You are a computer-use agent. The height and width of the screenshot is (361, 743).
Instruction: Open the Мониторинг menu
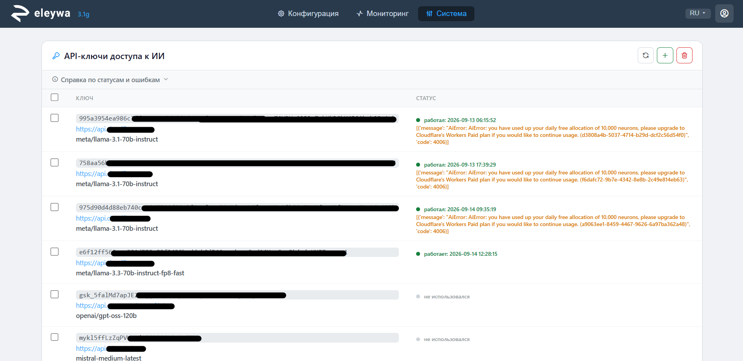(x=382, y=14)
